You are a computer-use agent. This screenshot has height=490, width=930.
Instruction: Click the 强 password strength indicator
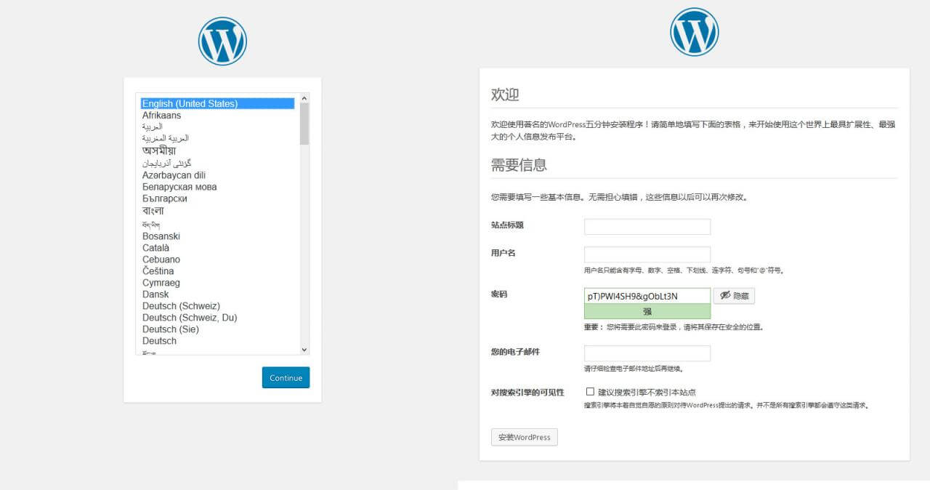point(646,311)
